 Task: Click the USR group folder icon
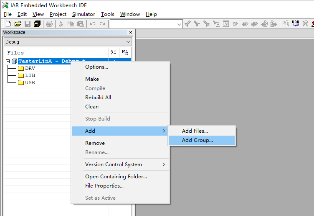21,82
